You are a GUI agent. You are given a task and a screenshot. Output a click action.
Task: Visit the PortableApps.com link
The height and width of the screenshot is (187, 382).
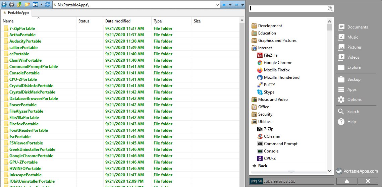coord(357,171)
